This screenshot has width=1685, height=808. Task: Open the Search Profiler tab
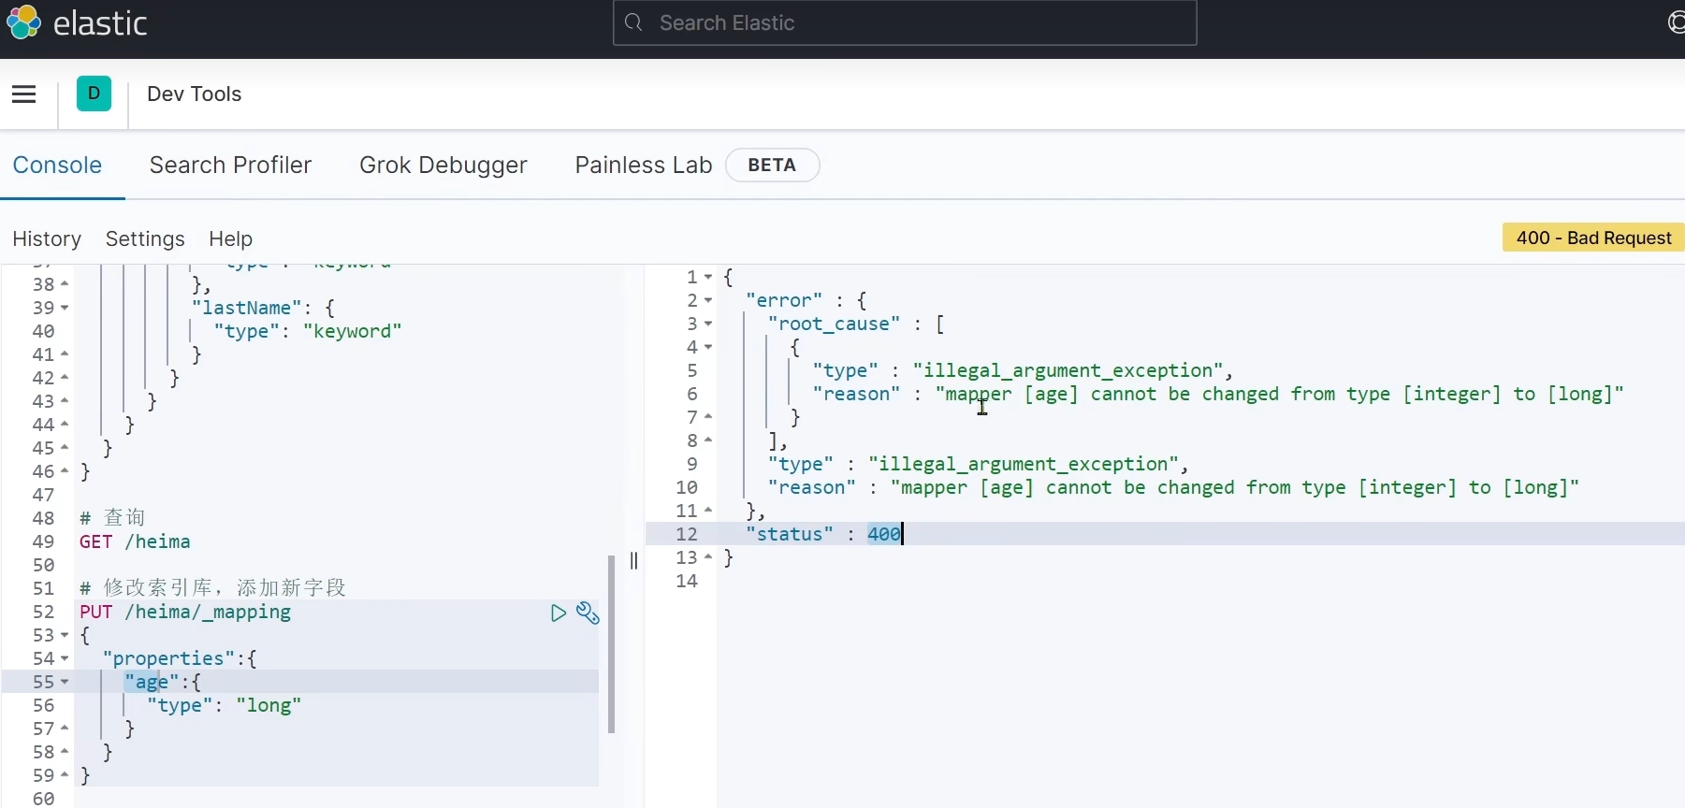point(230,166)
